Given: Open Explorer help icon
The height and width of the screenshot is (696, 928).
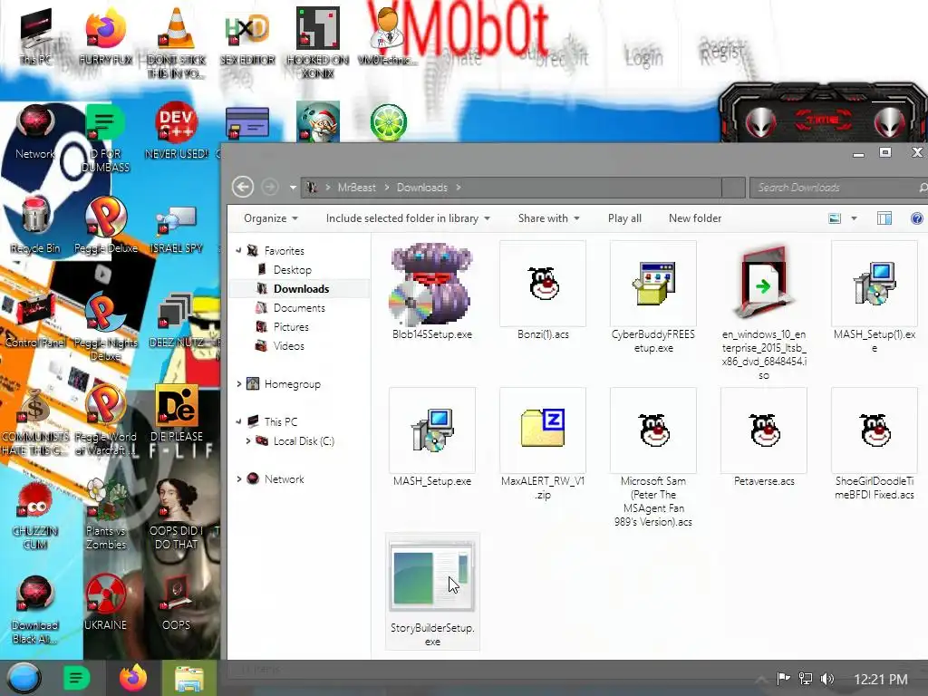Looking at the screenshot, I should click(x=917, y=218).
